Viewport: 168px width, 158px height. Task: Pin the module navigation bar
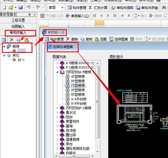coord(30,15)
